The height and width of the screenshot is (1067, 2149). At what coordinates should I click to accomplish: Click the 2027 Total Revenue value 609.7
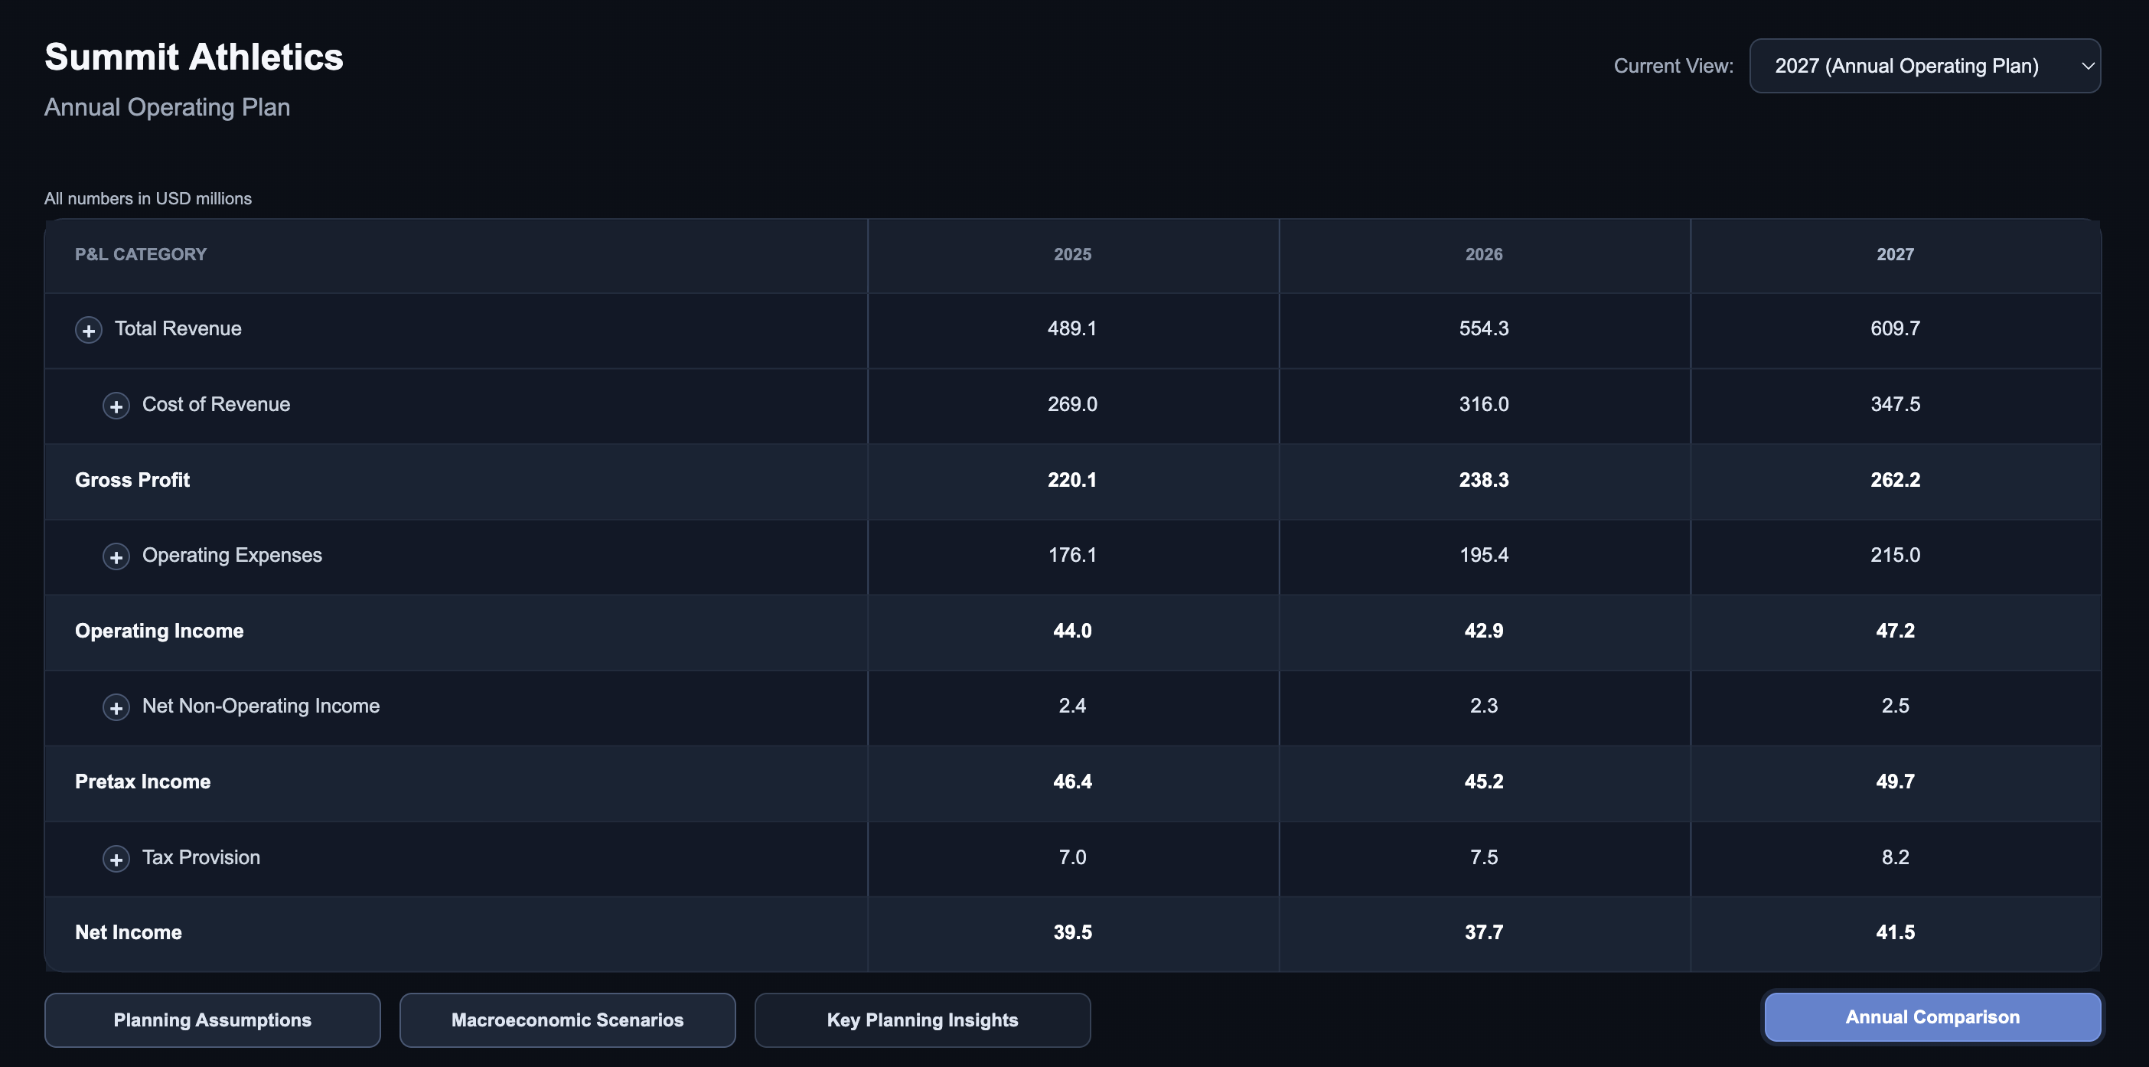pyautogui.click(x=1895, y=328)
